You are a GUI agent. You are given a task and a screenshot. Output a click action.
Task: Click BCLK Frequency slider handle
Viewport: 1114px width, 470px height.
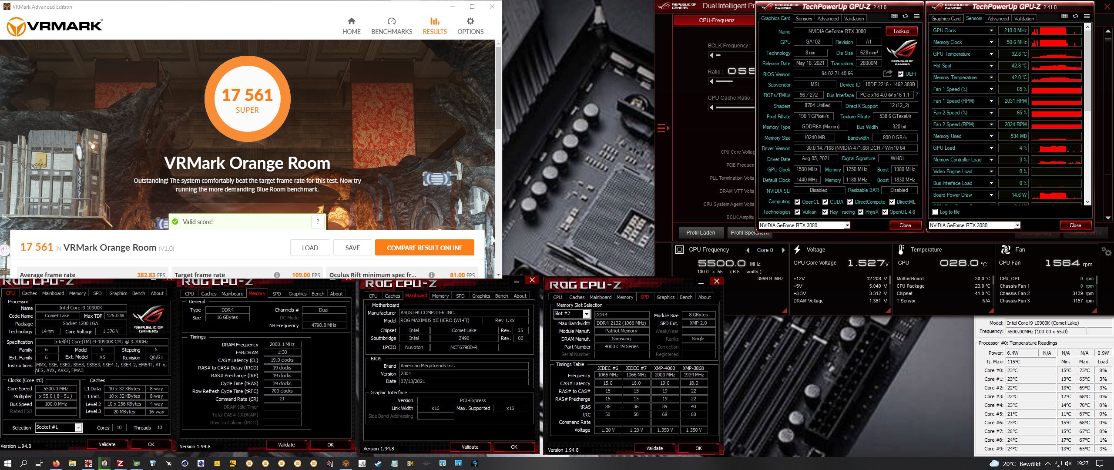tap(718, 55)
